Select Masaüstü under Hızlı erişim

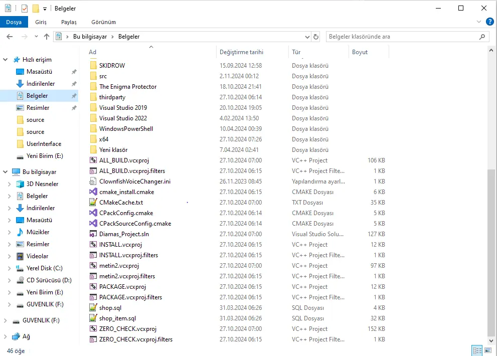click(x=39, y=72)
